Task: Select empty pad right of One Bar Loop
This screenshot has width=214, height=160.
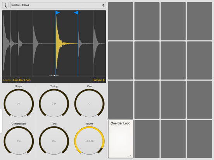Action: pos(147,139)
